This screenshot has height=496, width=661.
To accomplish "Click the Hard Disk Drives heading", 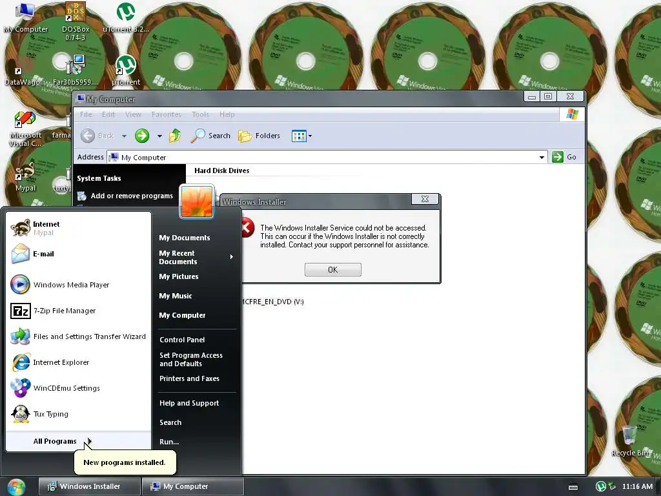I will (222, 170).
